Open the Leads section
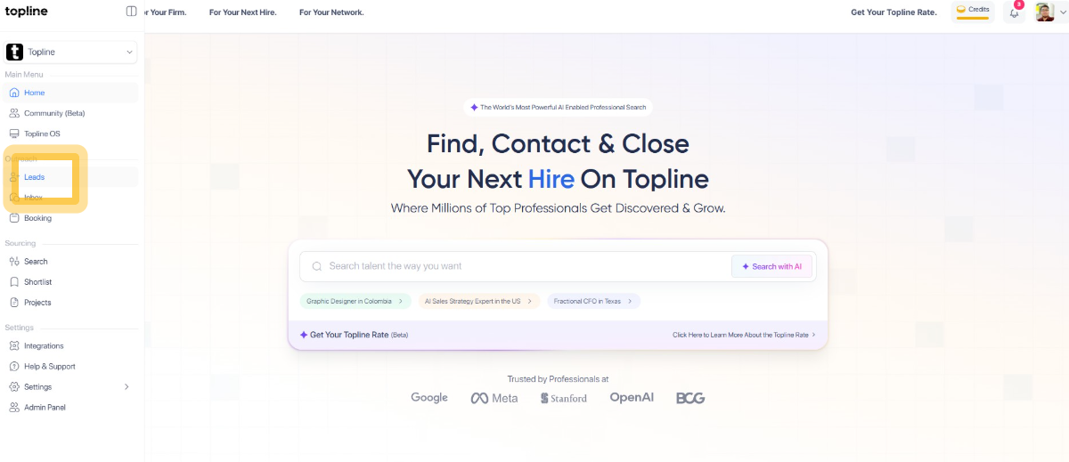Viewport: 1069px width, 462px height. (71, 177)
